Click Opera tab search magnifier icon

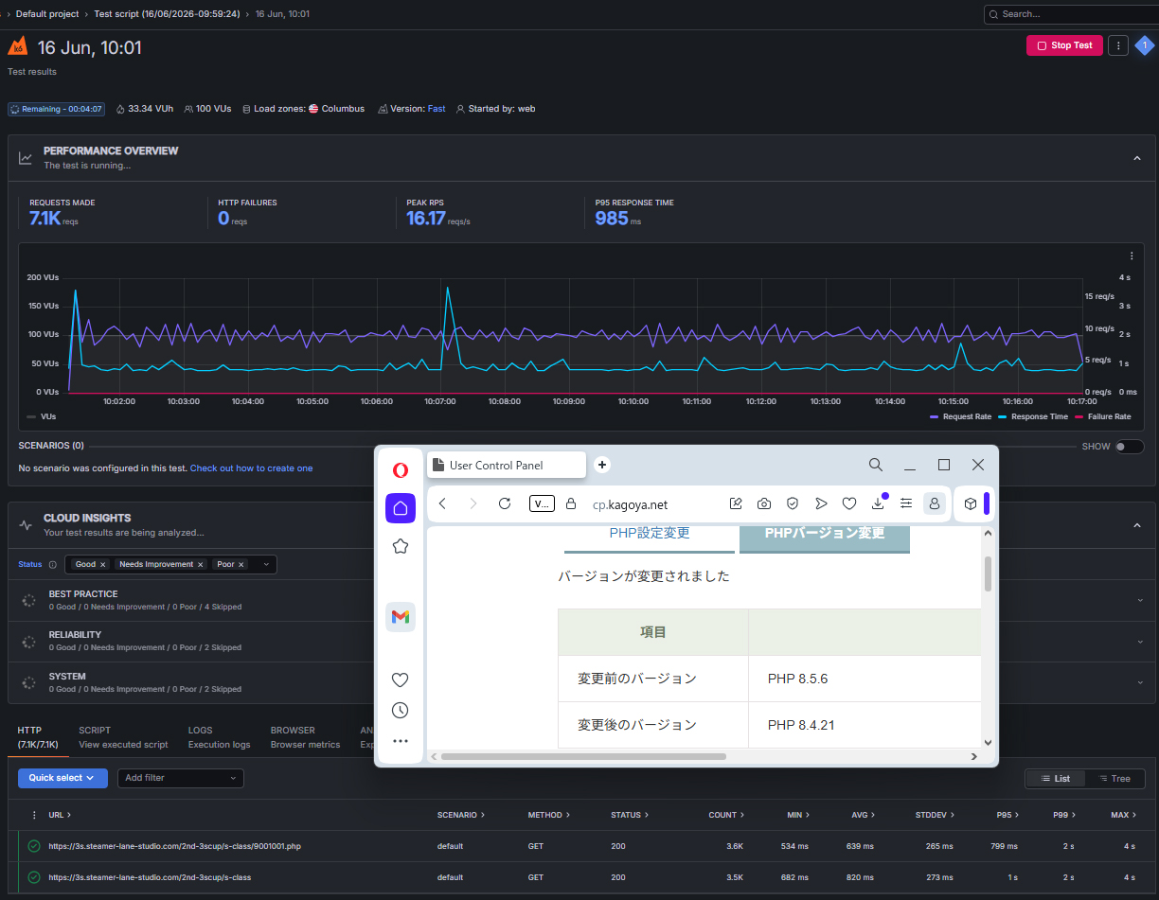point(876,465)
